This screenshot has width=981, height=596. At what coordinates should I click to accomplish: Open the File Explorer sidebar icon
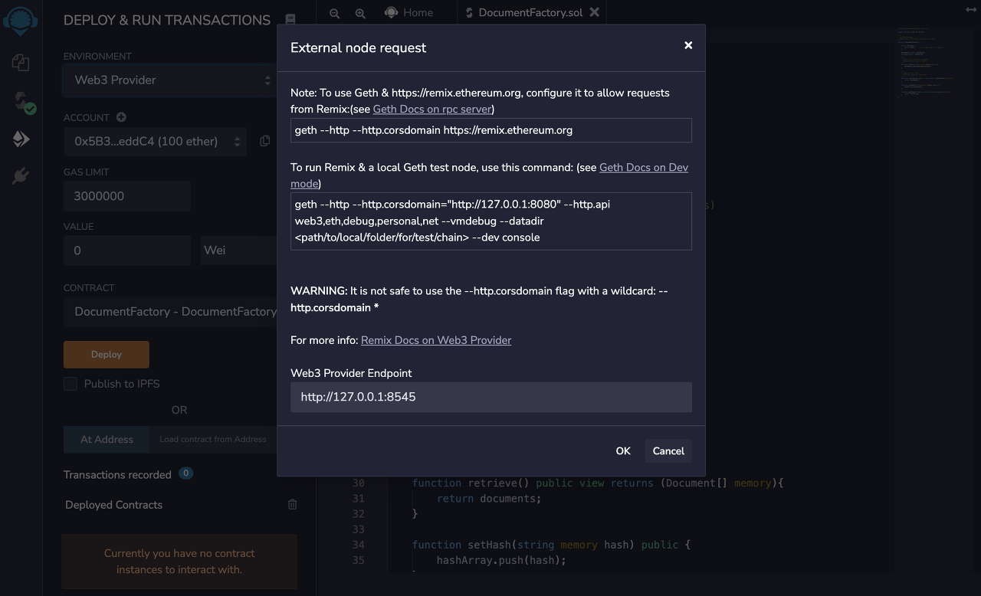pos(21,63)
